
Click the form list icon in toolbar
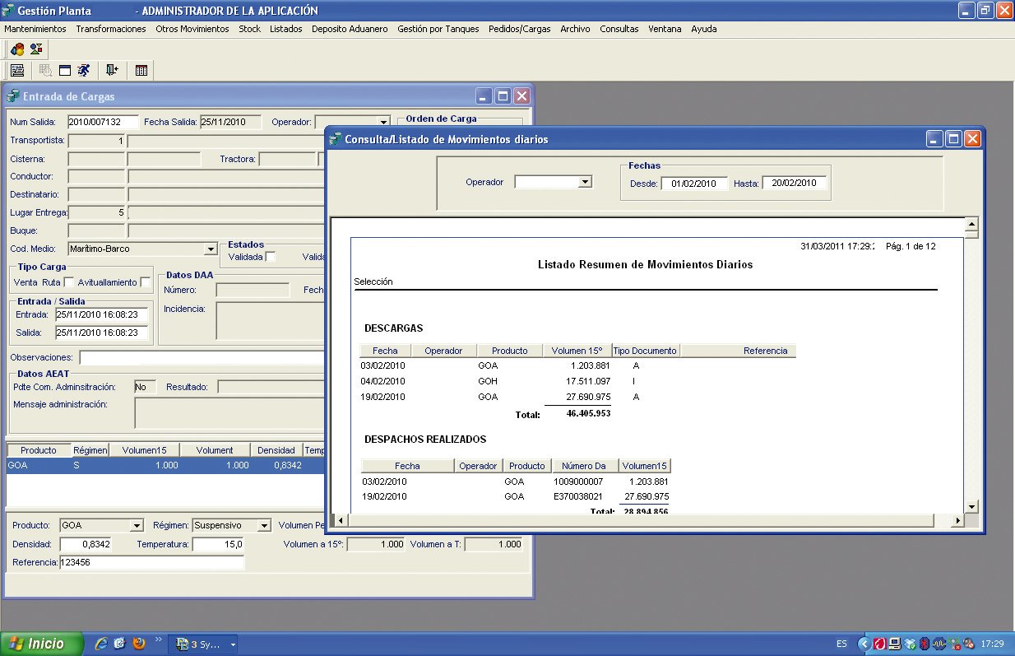[17, 71]
